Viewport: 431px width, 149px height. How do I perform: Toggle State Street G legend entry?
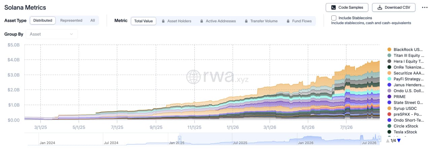point(406,102)
